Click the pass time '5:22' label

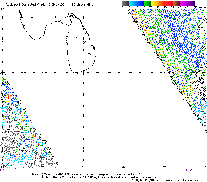pos(189,170)
